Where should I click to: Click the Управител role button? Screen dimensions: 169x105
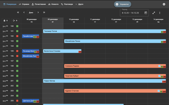123,4
